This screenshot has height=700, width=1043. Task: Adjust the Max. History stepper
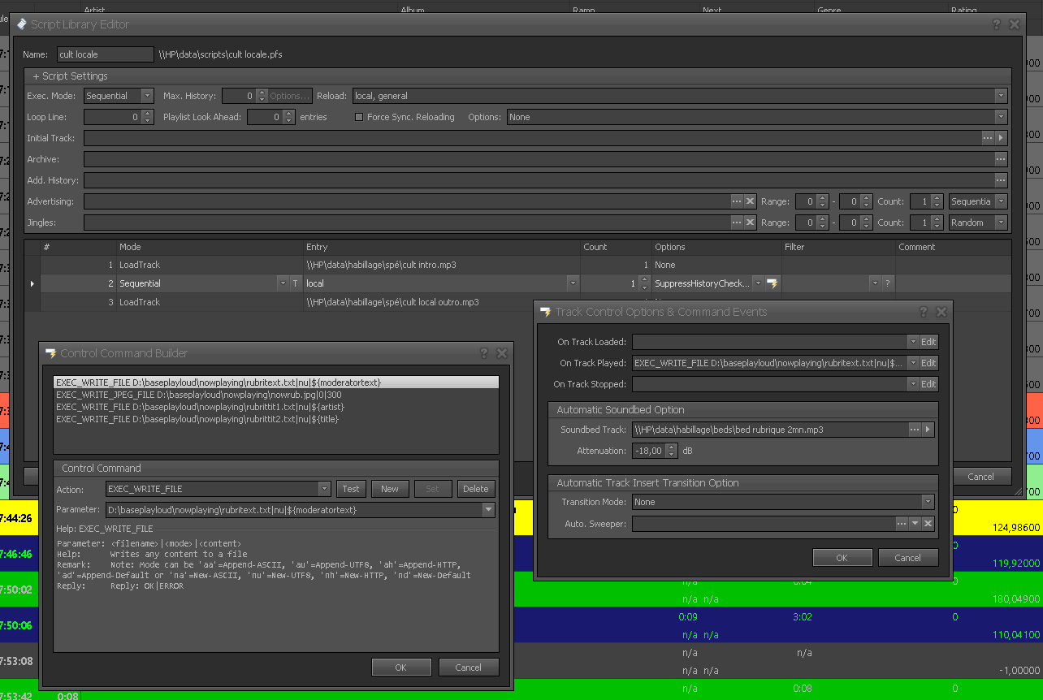coord(262,96)
